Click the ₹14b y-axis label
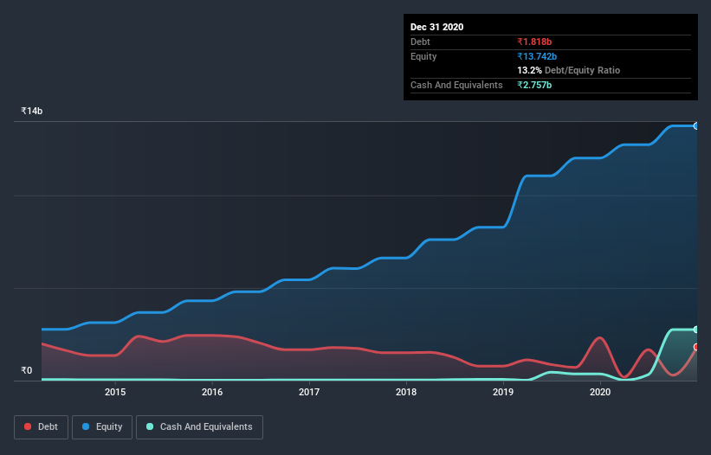 32,111
